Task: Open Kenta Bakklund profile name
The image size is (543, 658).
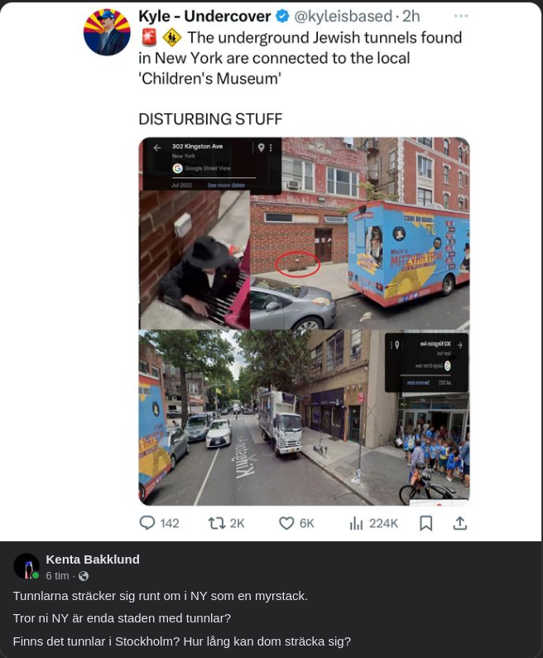Action: (93, 560)
